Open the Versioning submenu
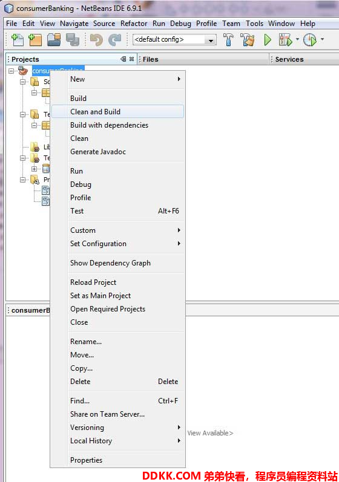 (x=118, y=428)
